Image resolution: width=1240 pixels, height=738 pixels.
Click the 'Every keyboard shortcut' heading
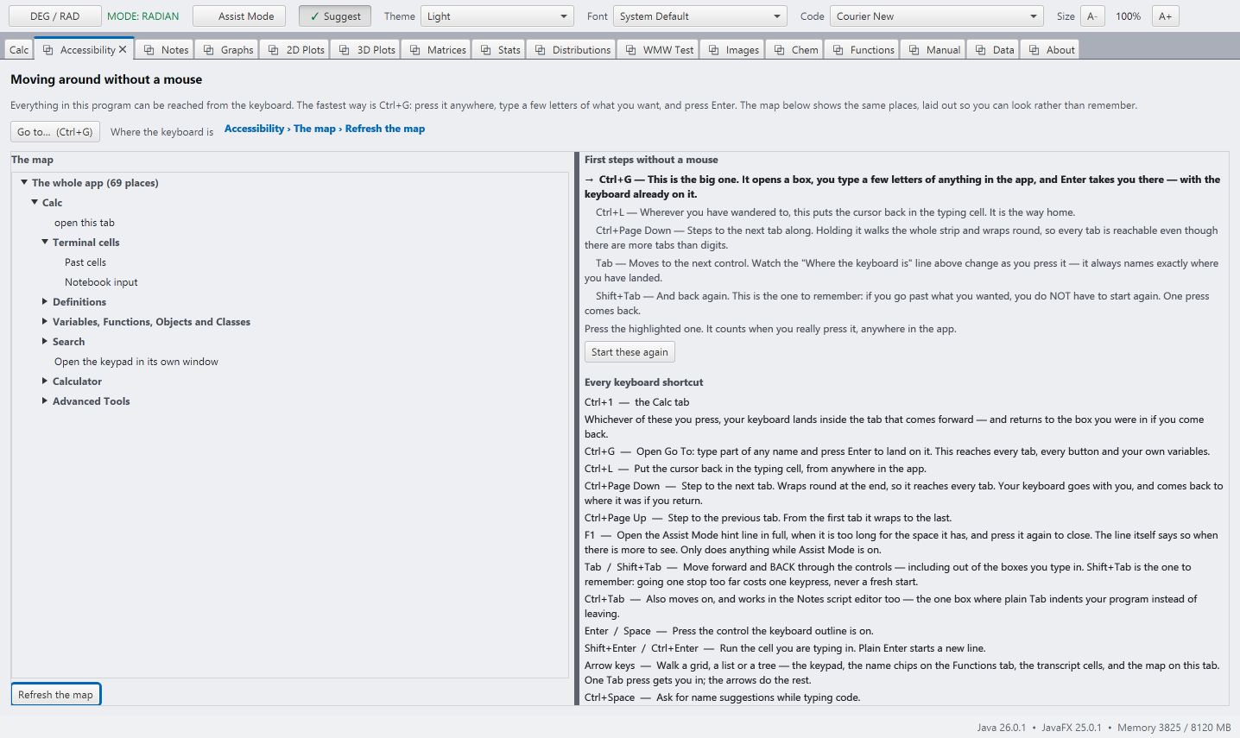(643, 382)
